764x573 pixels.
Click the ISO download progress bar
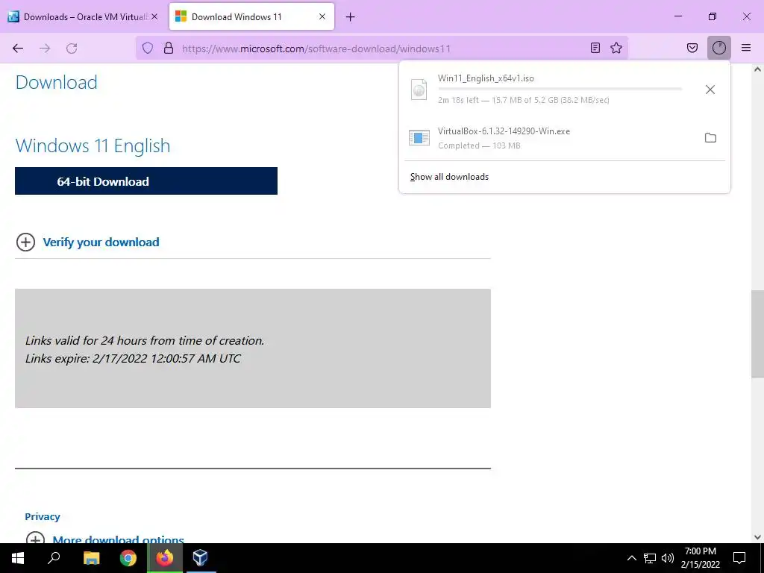[x=560, y=89]
